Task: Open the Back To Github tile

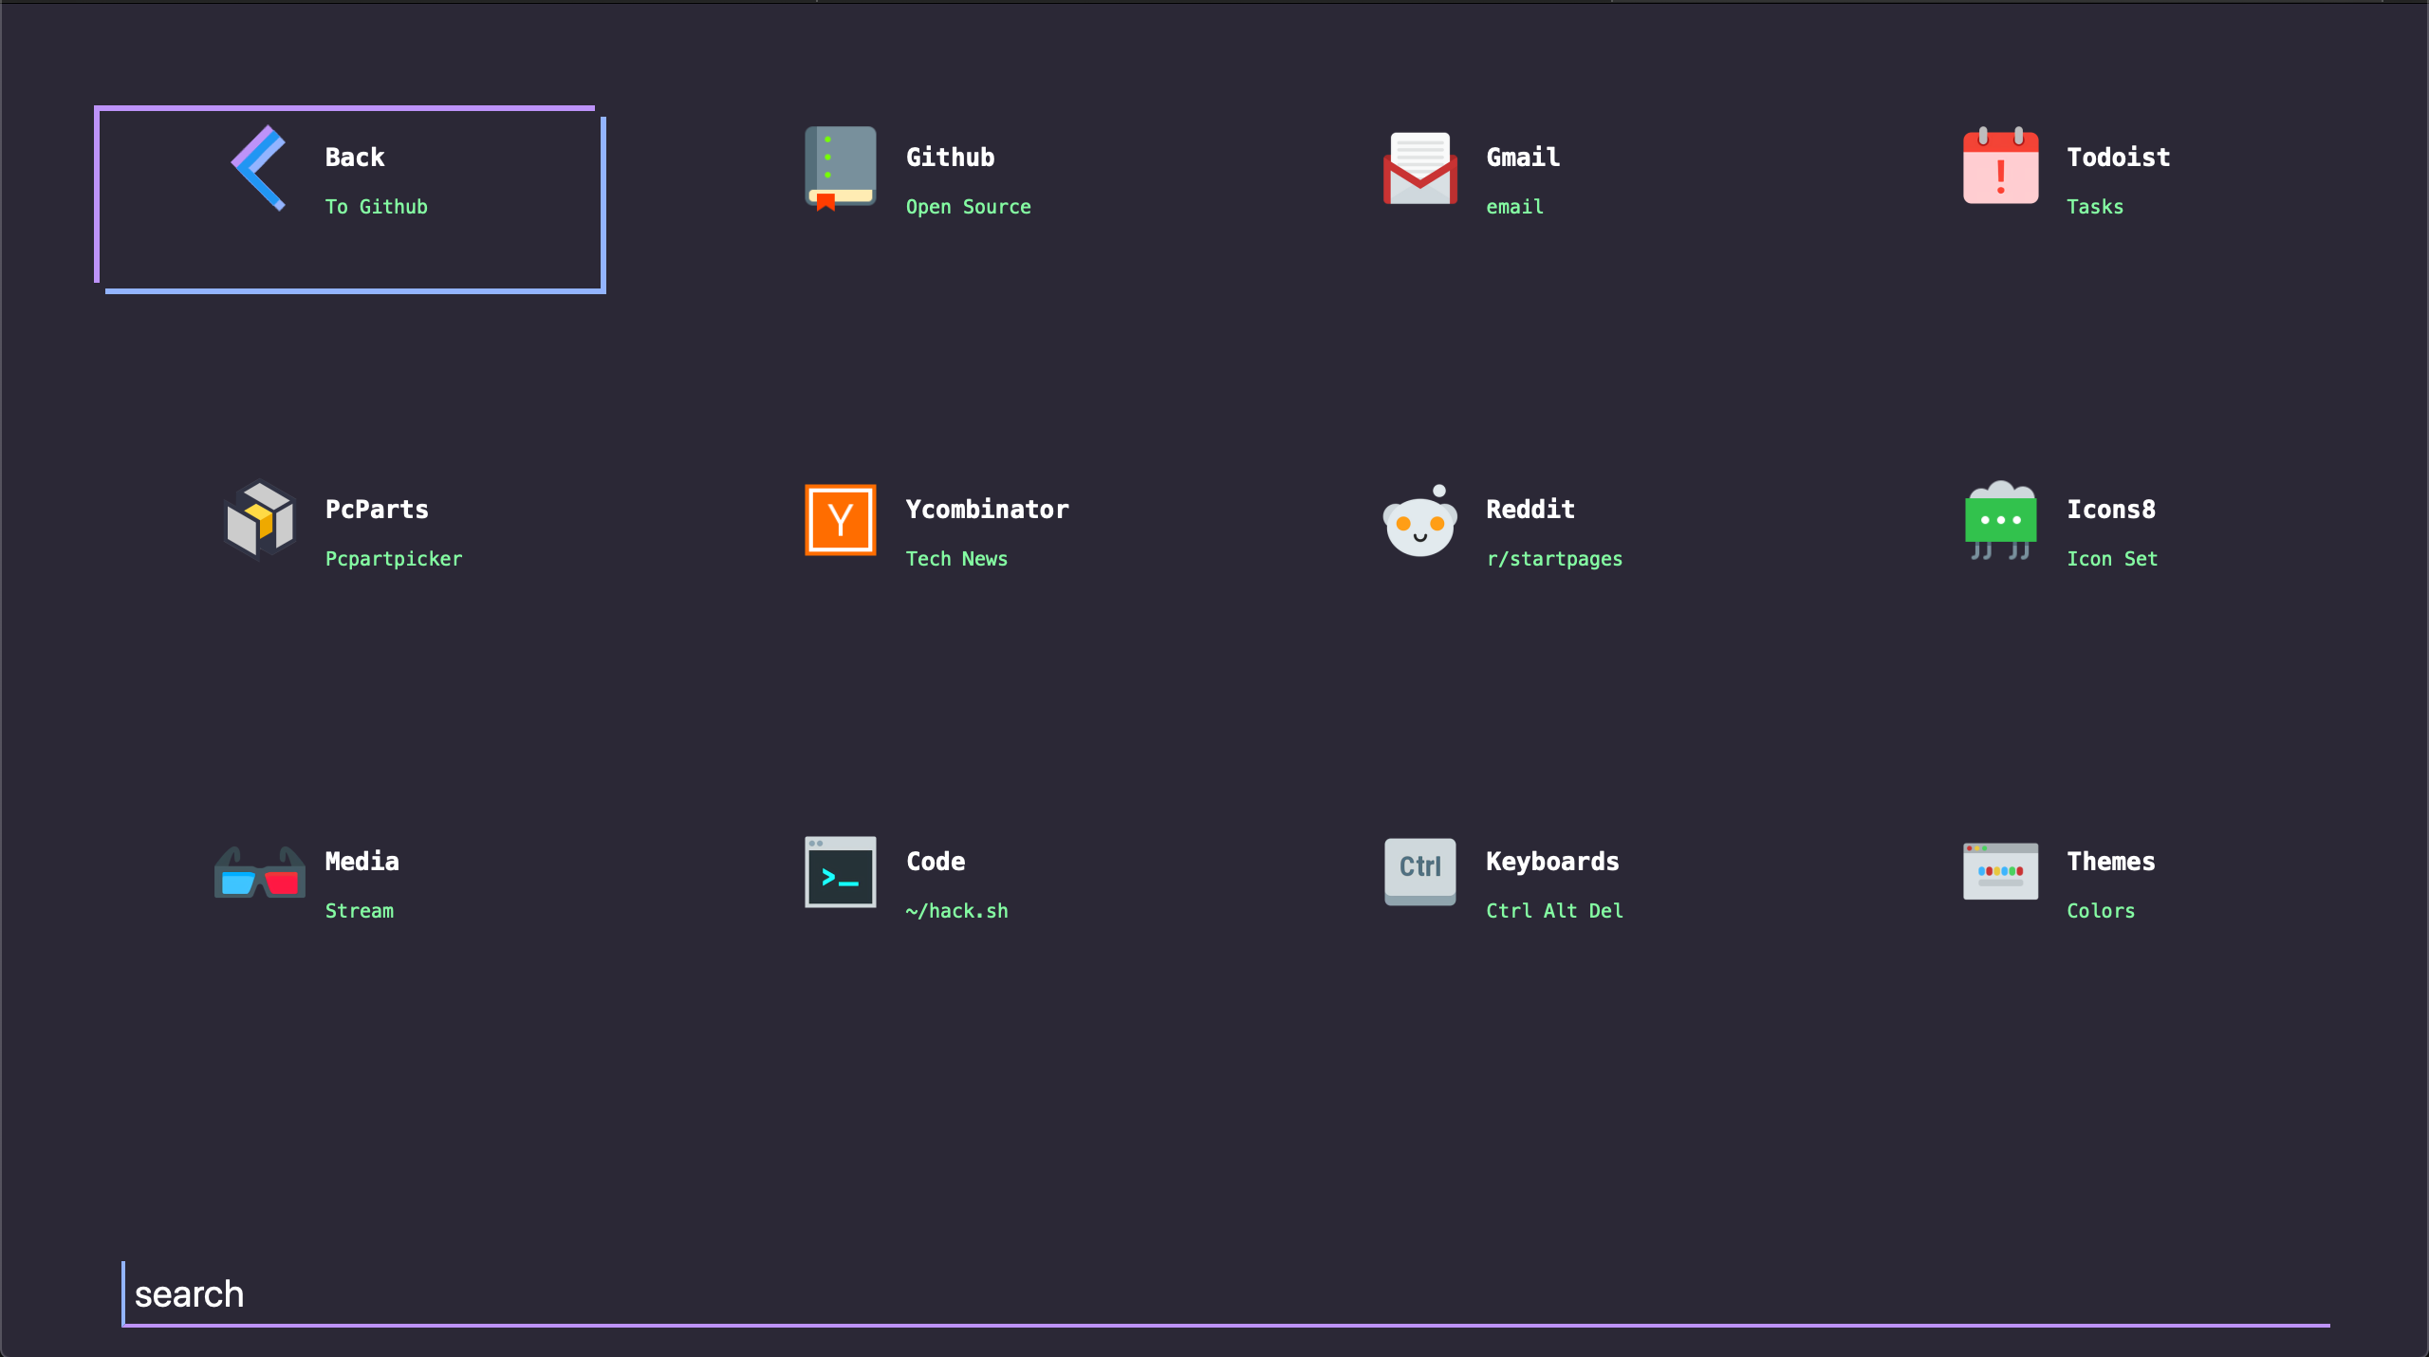Action: 349,198
